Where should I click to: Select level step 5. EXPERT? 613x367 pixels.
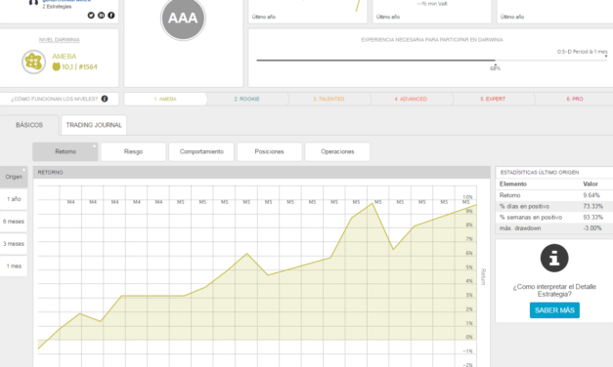pos(493,100)
